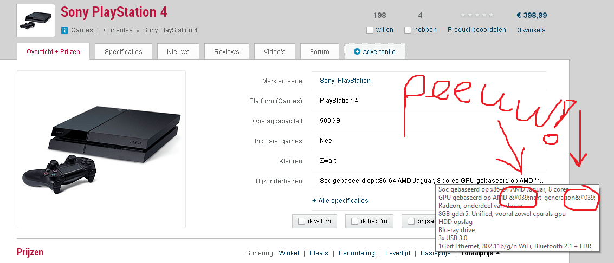Sort prices by Plaats

[319, 253]
